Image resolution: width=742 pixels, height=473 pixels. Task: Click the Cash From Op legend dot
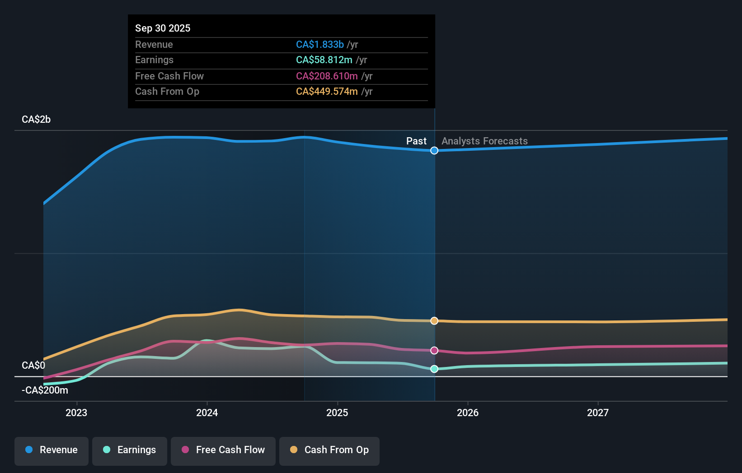293,450
